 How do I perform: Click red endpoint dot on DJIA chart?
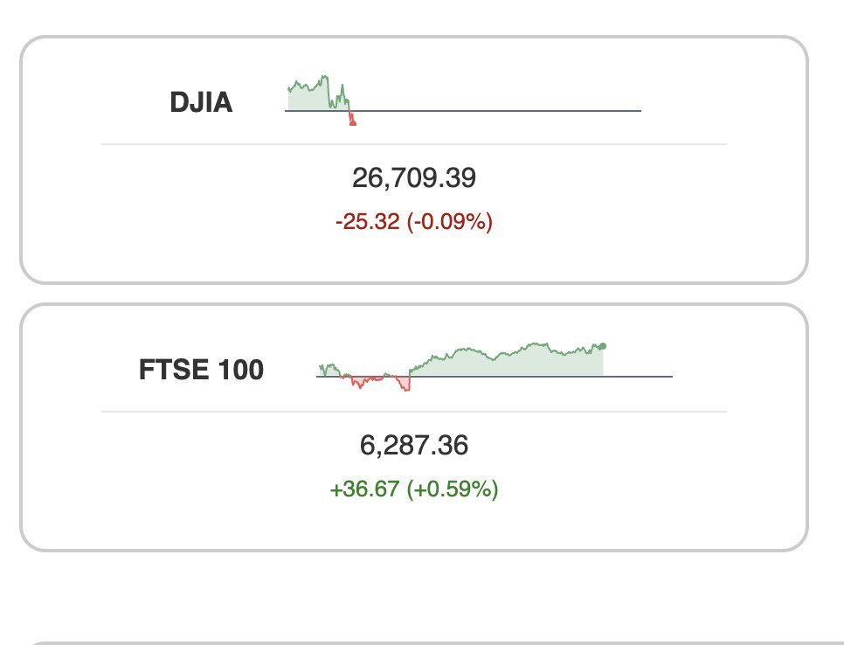pyautogui.click(x=353, y=123)
